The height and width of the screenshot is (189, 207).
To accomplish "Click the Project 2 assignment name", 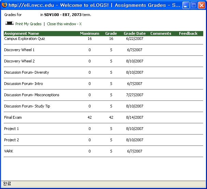I will tap(12, 140).
